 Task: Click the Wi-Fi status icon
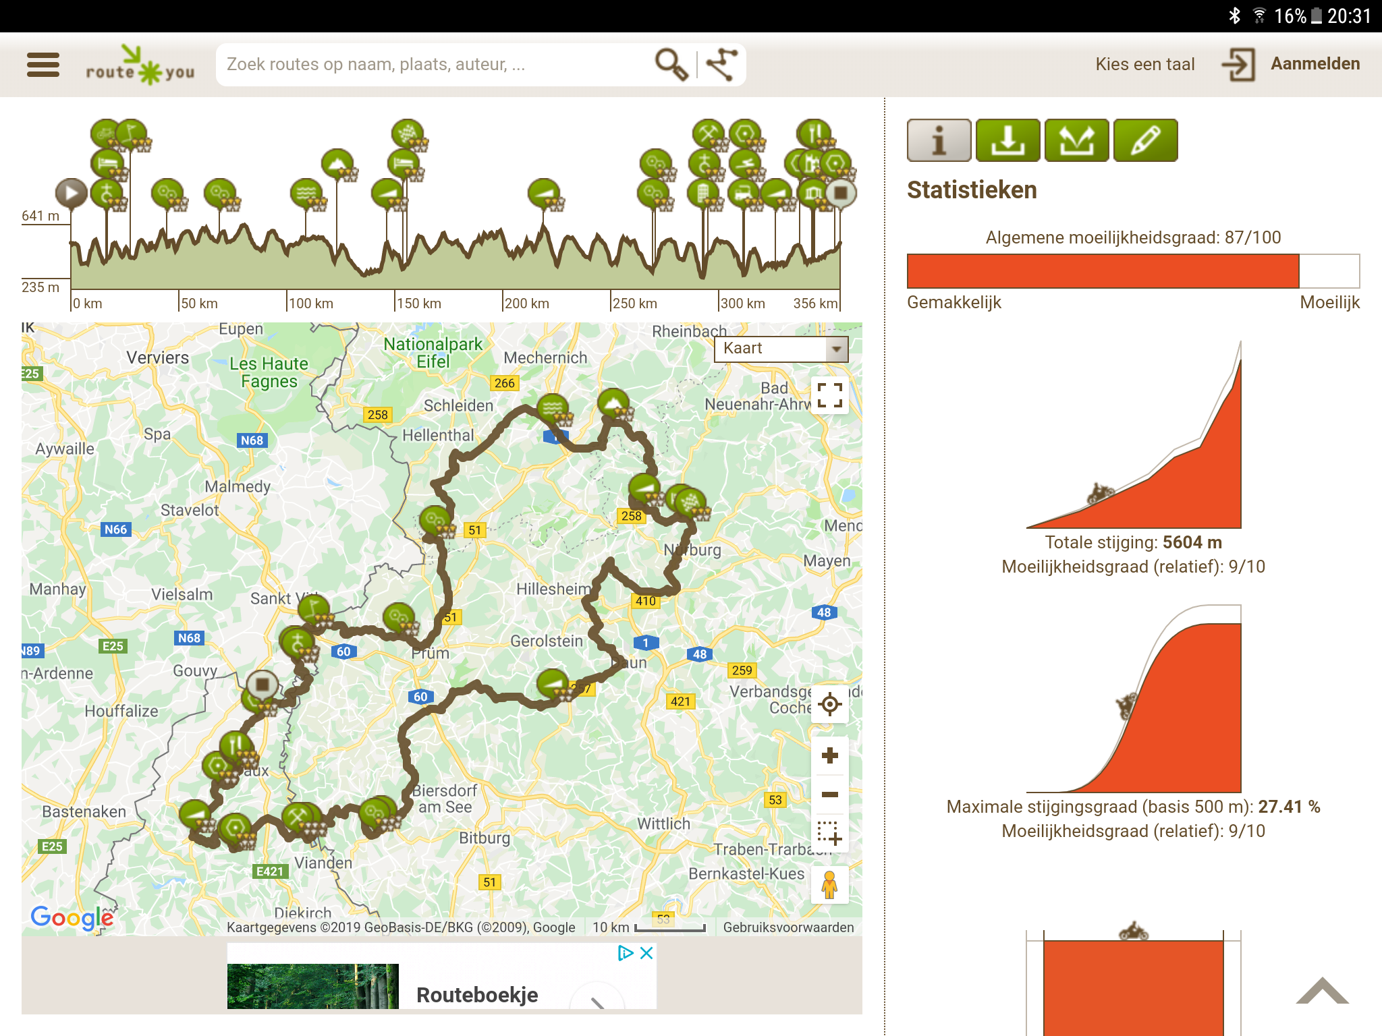tap(1259, 16)
